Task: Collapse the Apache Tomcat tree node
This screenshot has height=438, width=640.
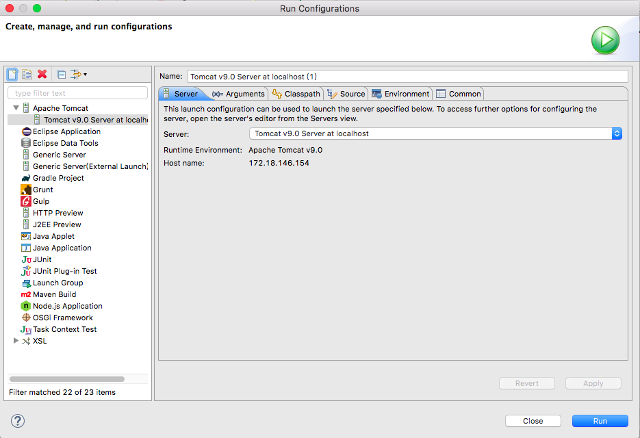Action: coord(16,108)
